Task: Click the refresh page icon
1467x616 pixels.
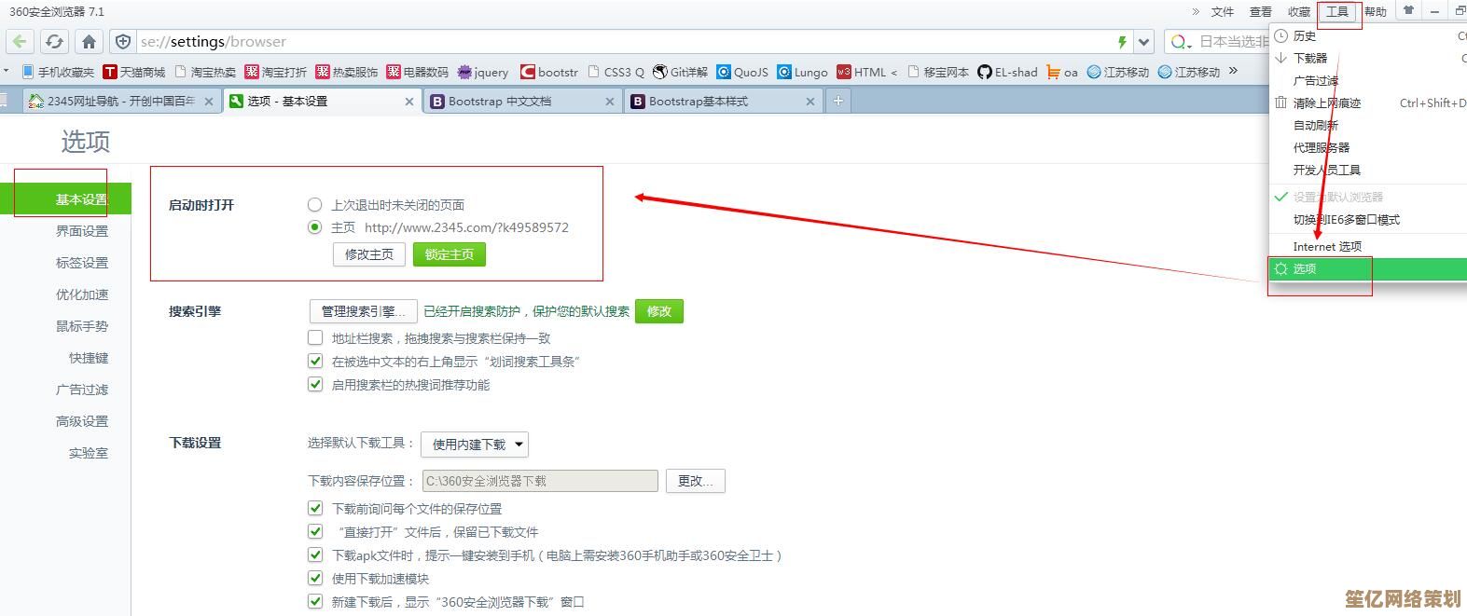Action: (54, 42)
